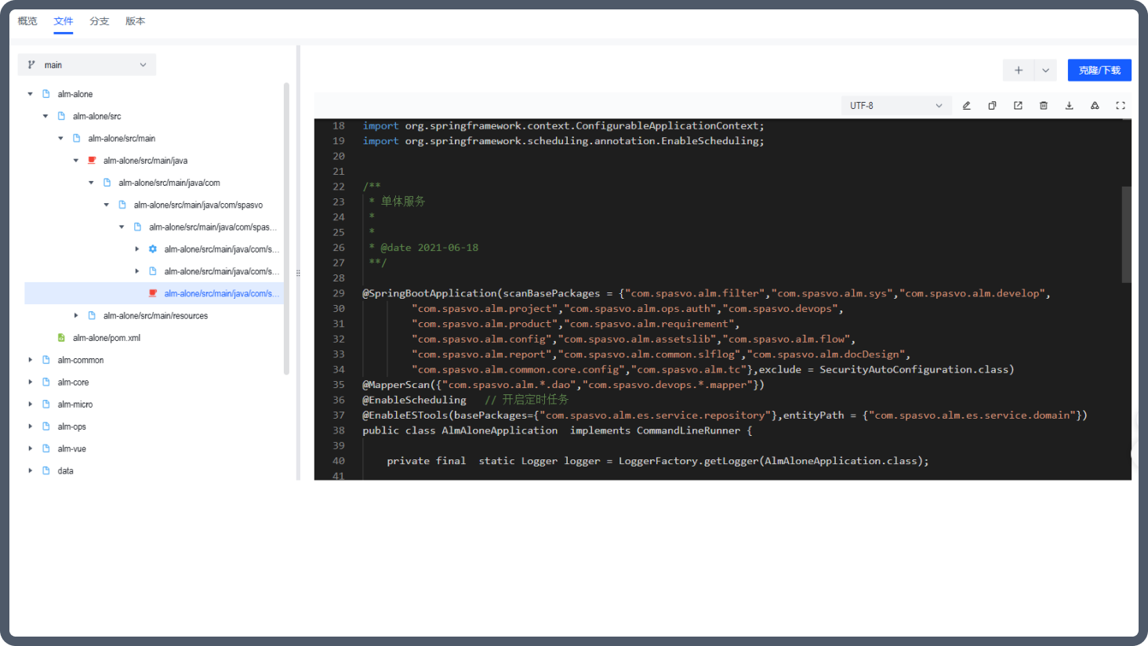Switch to the 概览 tab
The height and width of the screenshot is (646, 1148).
tap(27, 21)
